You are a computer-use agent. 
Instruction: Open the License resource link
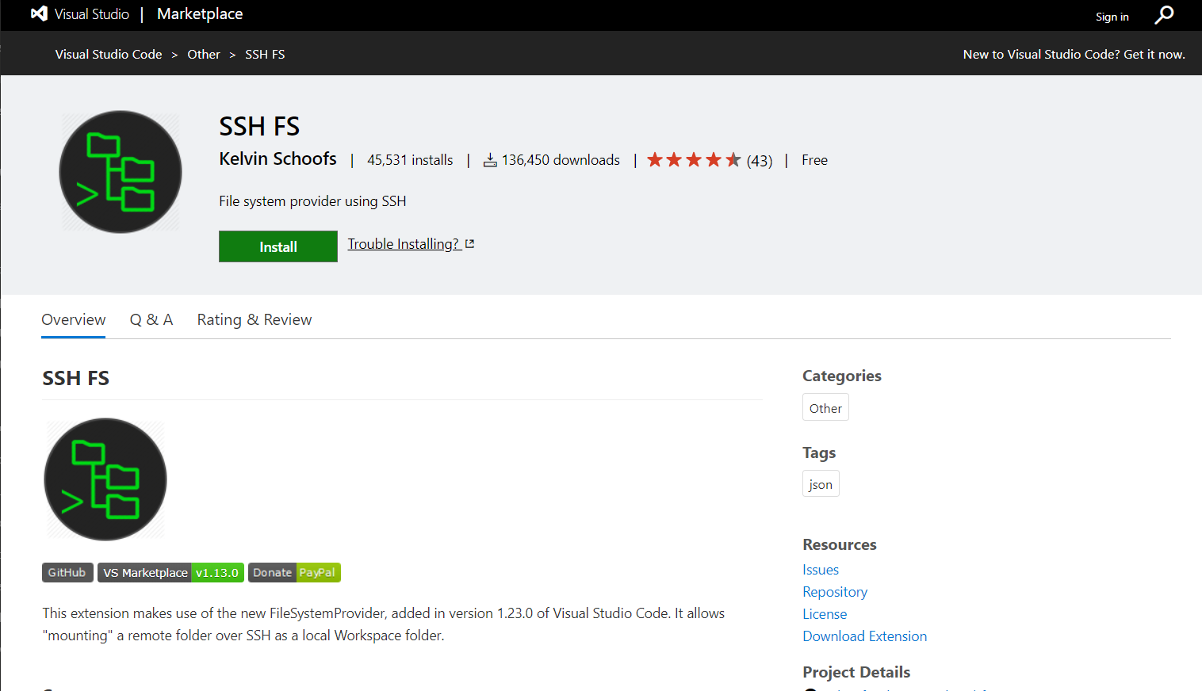tap(825, 614)
